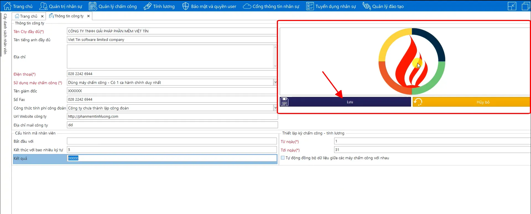Click the Kết thúc với bao nhiêu ký tự field
The width and height of the screenshot is (531, 214).
pyautogui.click(x=172, y=150)
